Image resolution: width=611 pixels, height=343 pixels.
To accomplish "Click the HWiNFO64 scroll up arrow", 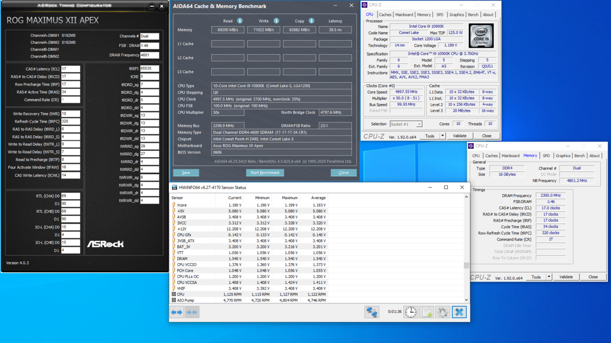I will (466, 197).
